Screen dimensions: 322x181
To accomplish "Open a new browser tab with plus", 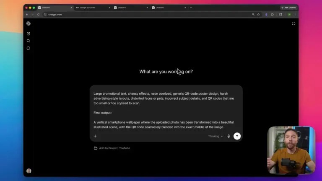I will (191, 8).
